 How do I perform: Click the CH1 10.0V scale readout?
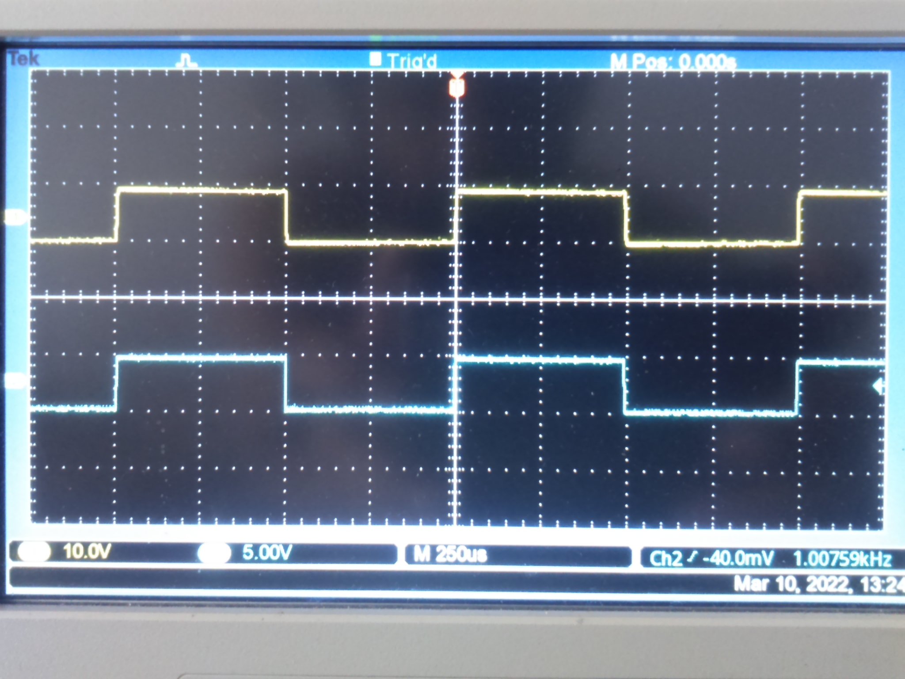[x=87, y=552]
